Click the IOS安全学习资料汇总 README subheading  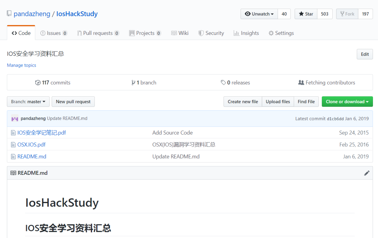(68, 228)
